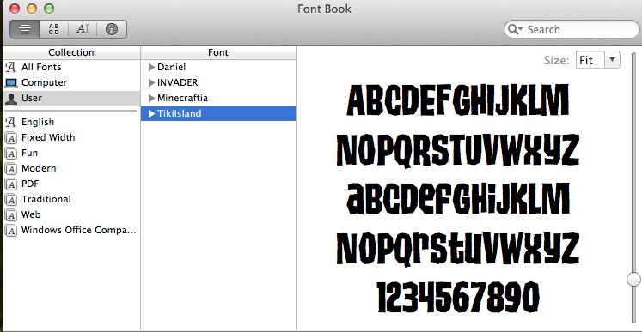Close the Font Book window
The image size is (642, 332).
coord(15,9)
